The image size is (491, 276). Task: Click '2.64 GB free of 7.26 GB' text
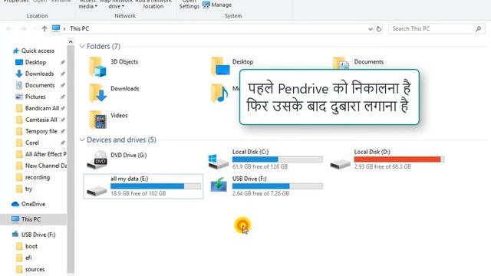261,193
